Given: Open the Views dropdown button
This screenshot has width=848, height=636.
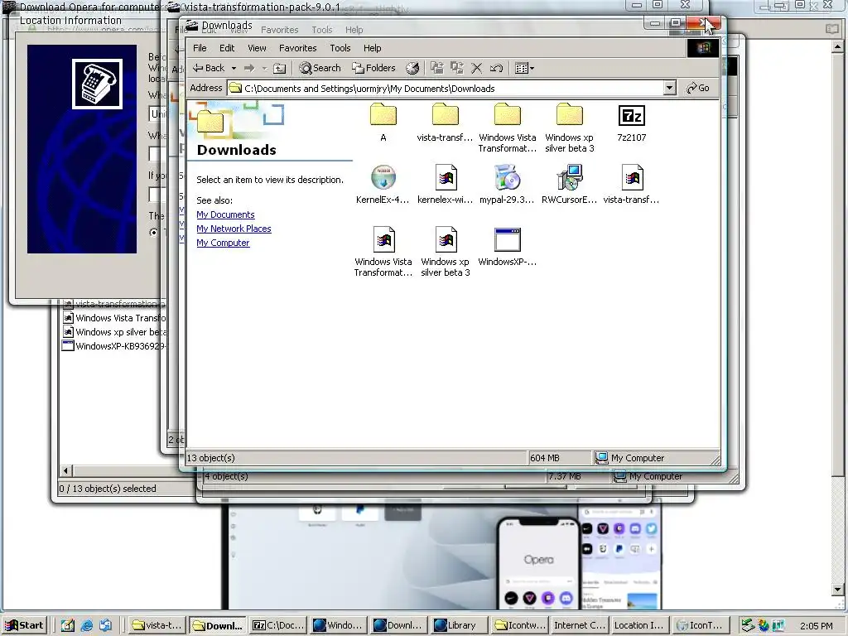Looking at the screenshot, I should pos(524,68).
